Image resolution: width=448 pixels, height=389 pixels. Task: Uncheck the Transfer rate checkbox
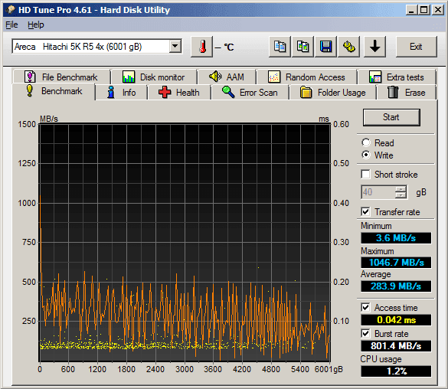tap(366, 211)
